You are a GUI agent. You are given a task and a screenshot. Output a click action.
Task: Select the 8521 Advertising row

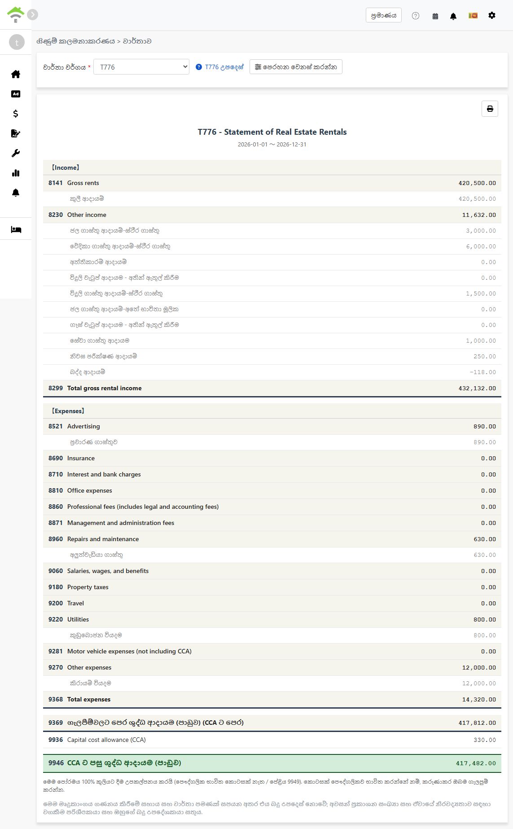272,426
